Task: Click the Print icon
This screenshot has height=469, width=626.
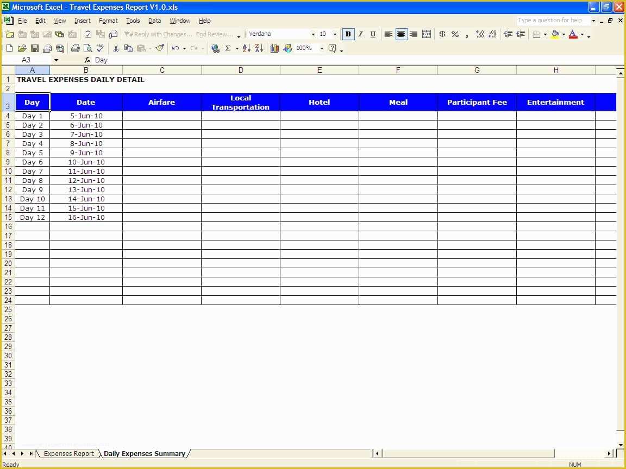Action: (x=75, y=48)
